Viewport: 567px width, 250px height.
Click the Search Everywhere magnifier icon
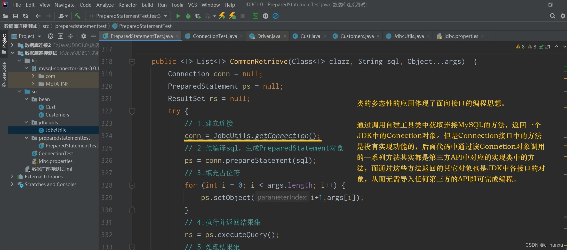click(553, 16)
